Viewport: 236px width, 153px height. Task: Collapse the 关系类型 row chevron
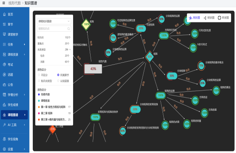click(x=70, y=50)
